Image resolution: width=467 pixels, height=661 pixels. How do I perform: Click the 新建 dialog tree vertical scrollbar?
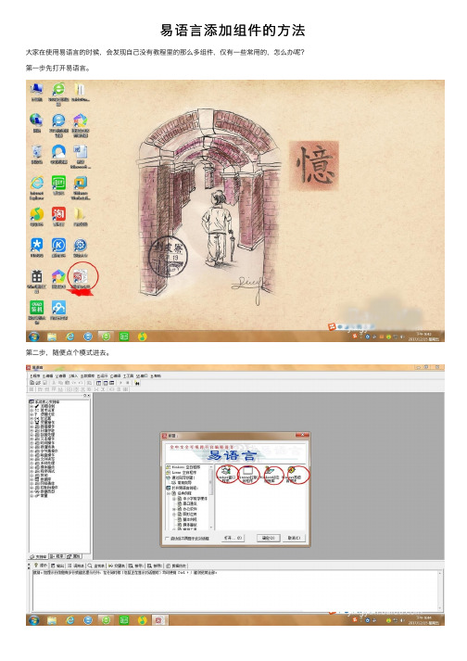click(x=211, y=498)
